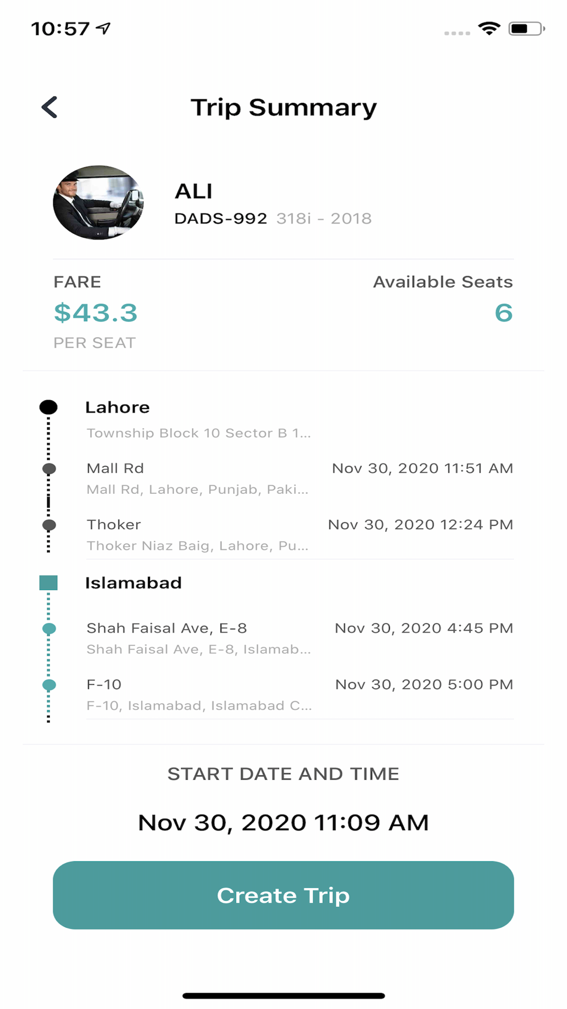Tap the start date Nov 30, 2020 11:09 AM
The width and height of the screenshot is (567, 1009).
(283, 822)
